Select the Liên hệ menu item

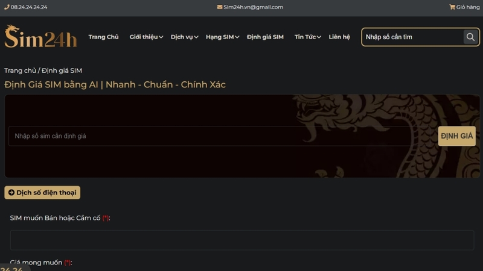pyautogui.click(x=339, y=37)
